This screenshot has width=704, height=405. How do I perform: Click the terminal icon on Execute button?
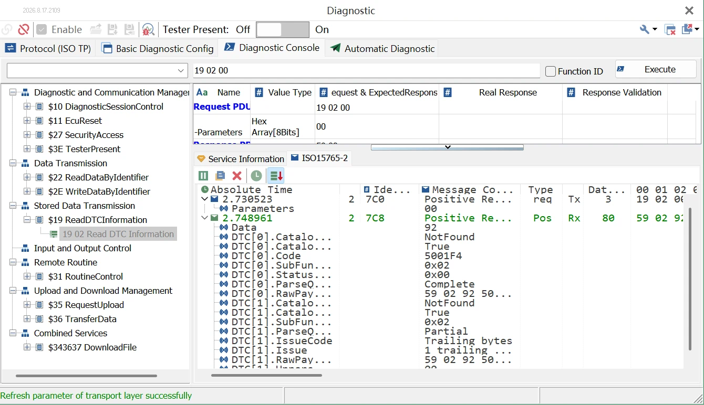coord(620,69)
